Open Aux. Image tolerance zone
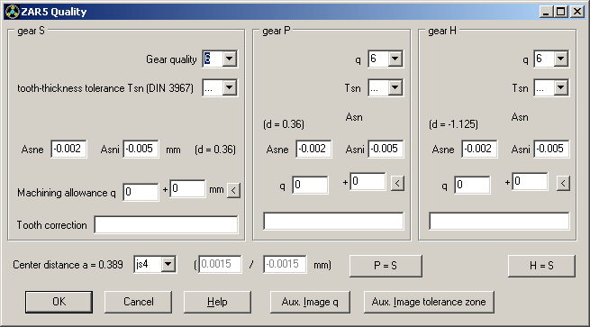 429,302
